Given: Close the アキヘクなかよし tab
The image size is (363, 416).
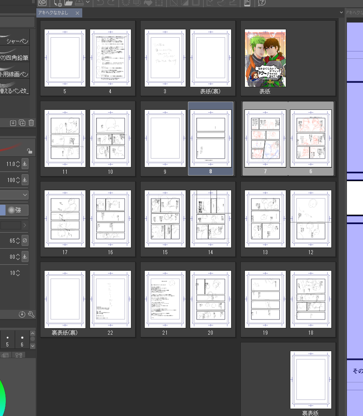Looking at the screenshot, I should point(77,13).
